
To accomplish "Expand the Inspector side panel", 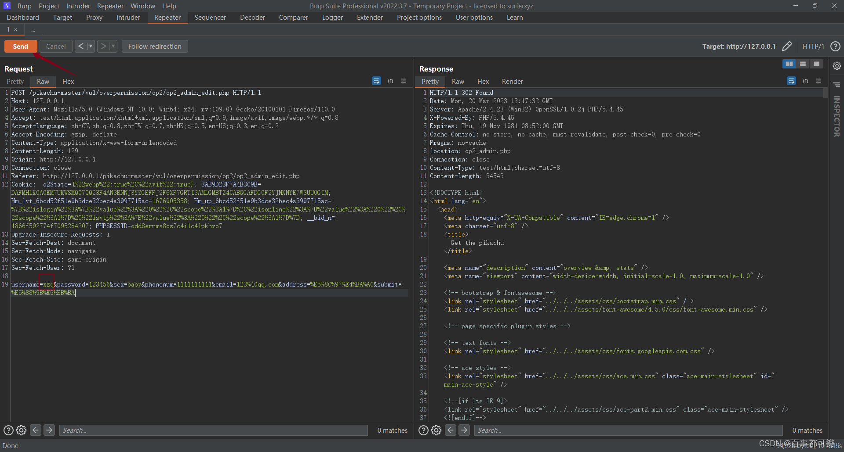I will click(837, 116).
